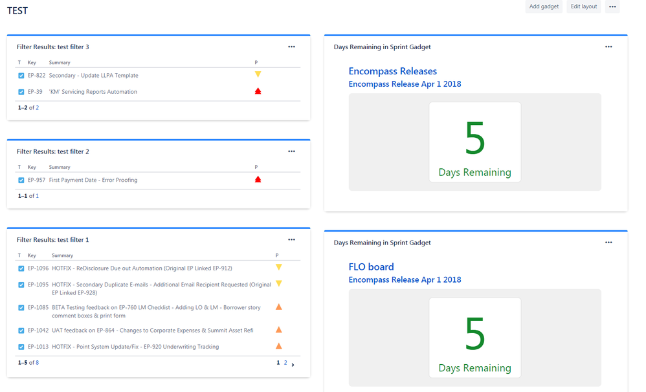This screenshot has height=392, width=646.
Task: Click highest priority icon for EP-39
Action: [258, 91]
